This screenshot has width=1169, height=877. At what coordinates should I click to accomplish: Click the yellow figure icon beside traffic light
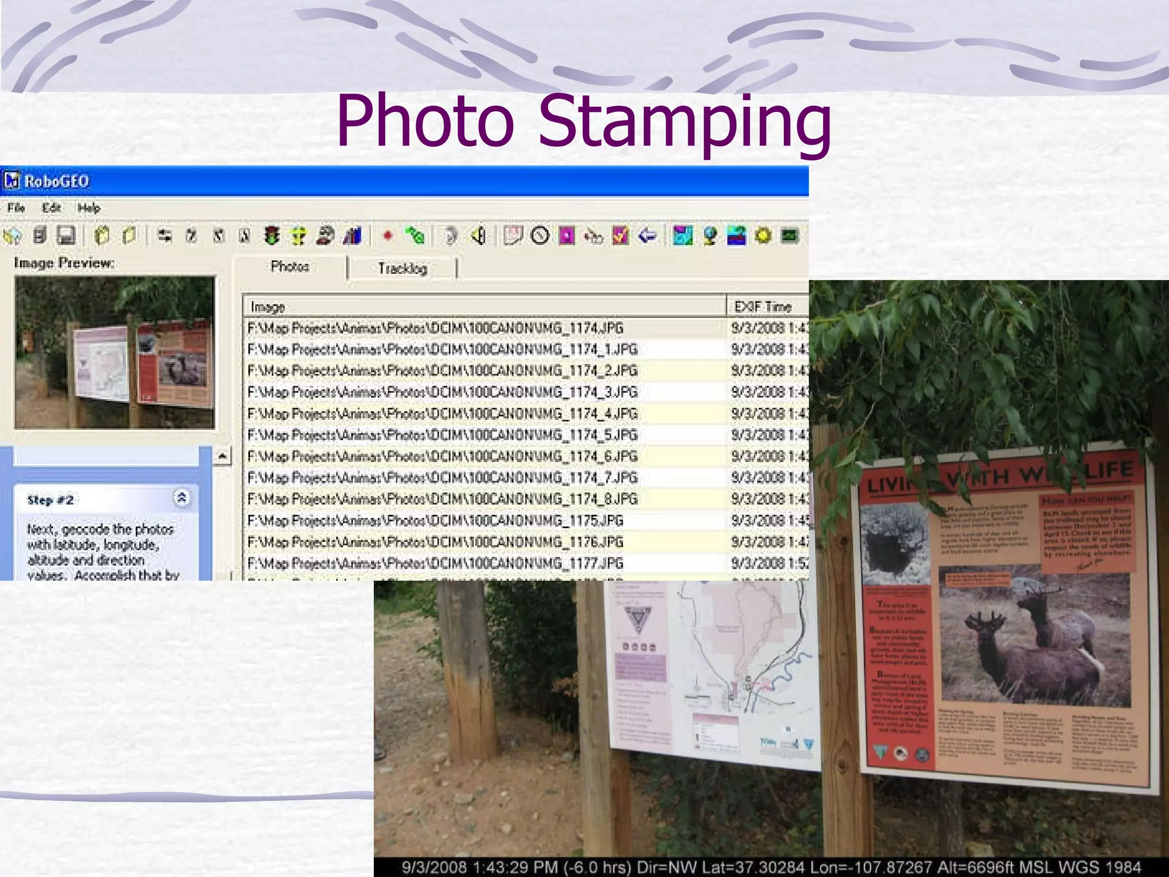[x=299, y=235]
